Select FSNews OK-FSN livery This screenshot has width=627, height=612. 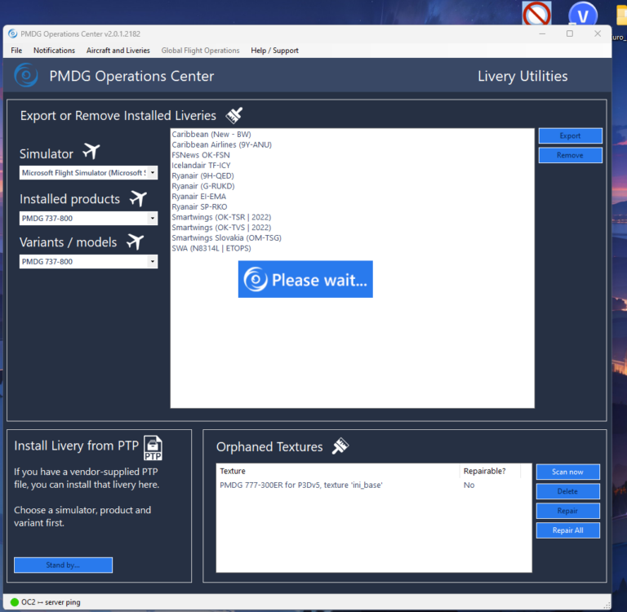tap(201, 155)
